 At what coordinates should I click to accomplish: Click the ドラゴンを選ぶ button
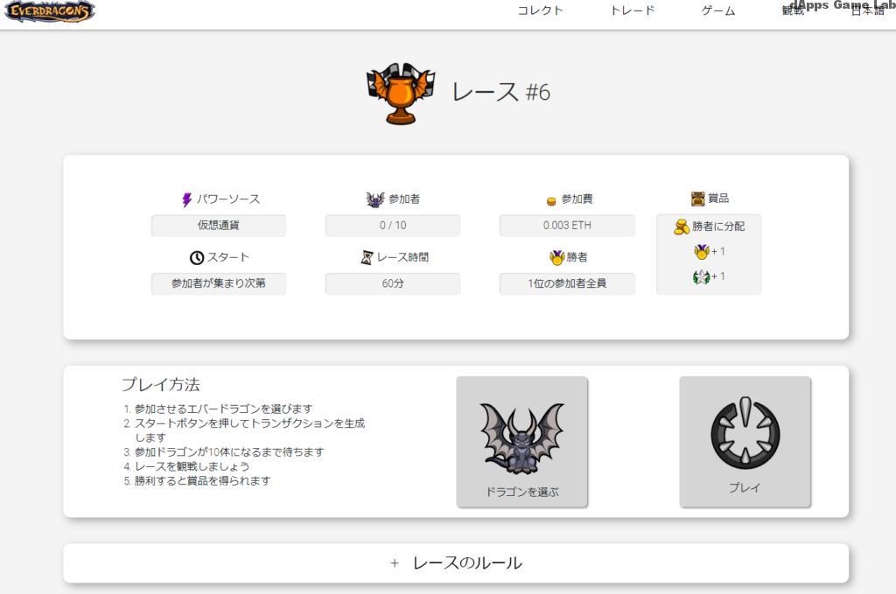coord(522,442)
